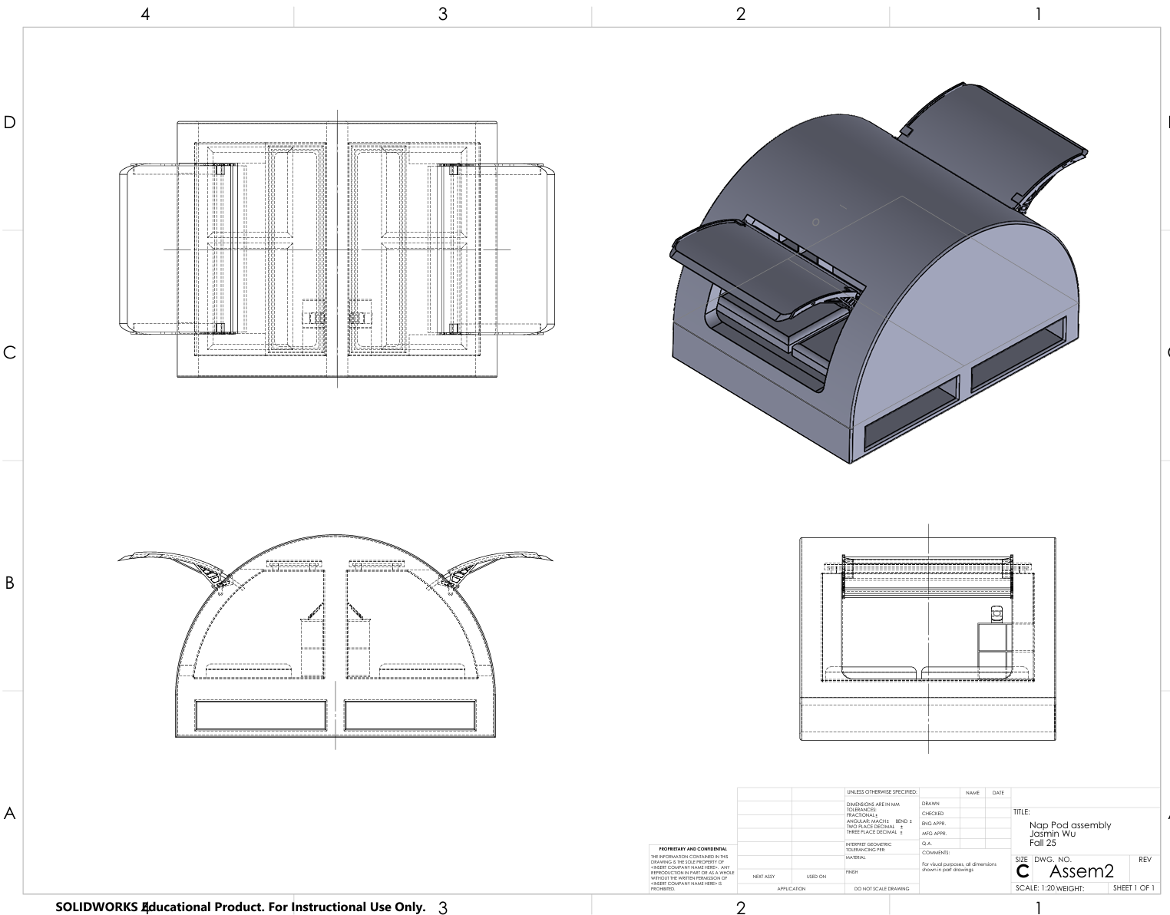Click the zone number '2' on the bottom border

(x=741, y=908)
